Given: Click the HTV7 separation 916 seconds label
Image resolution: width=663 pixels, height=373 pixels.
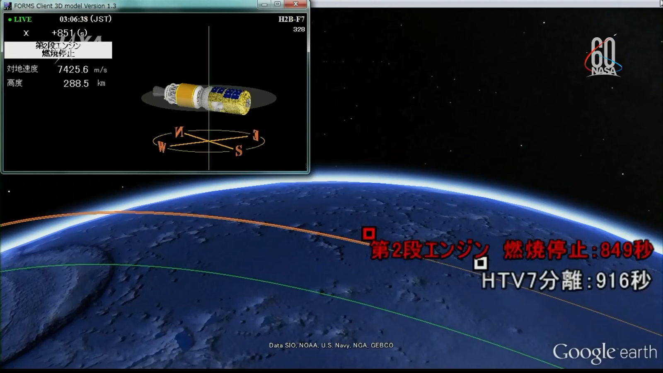Looking at the screenshot, I should [x=566, y=281].
